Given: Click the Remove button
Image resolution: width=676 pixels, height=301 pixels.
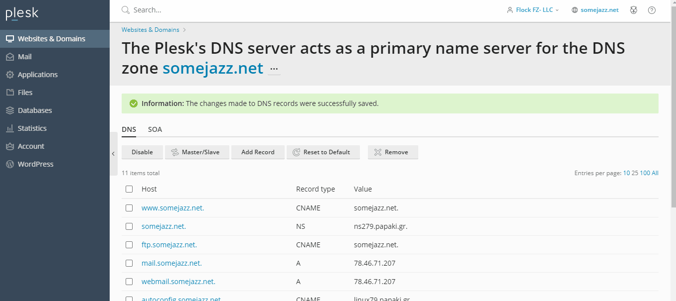Looking at the screenshot, I should coord(393,152).
